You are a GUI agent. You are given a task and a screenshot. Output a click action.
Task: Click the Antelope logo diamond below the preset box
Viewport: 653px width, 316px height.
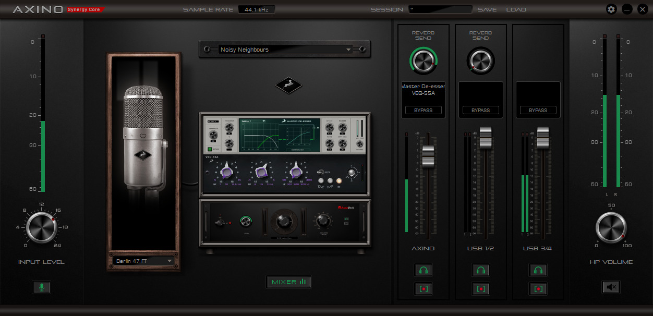pyautogui.click(x=288, y=86)
